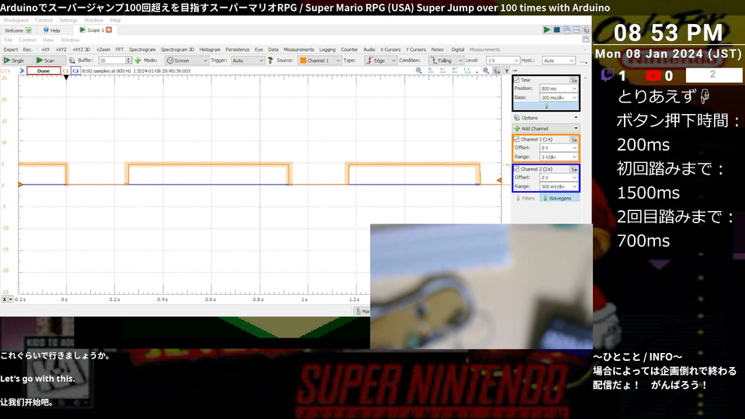Screen dimensions: 745x419
Task: Click the trigger hammer icon
Action: point(270,61)
